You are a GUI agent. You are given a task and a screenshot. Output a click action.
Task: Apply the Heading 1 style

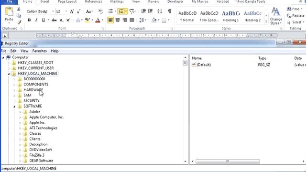230,16
